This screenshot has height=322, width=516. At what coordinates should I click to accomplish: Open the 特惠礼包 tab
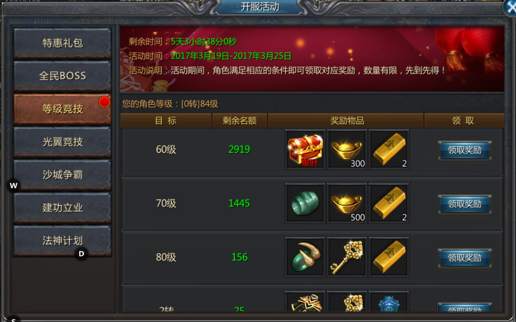(x=62, y=43)
